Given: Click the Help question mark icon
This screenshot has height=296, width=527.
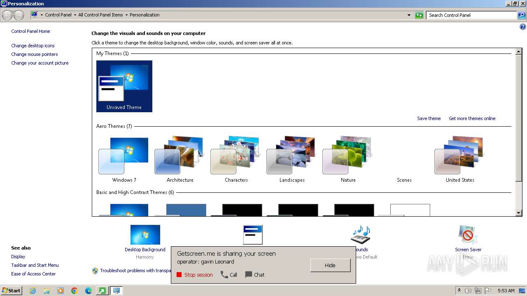Looking at the screenshot, I should (x=523, y=27).
